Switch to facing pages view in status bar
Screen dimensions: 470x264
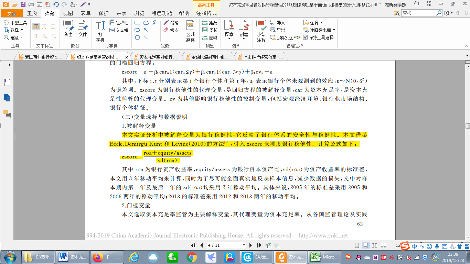374,245
